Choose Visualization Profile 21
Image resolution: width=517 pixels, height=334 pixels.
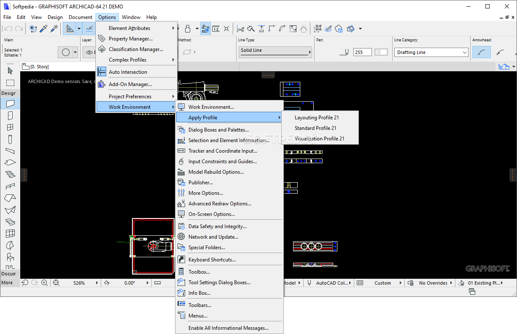click(320, 139)
